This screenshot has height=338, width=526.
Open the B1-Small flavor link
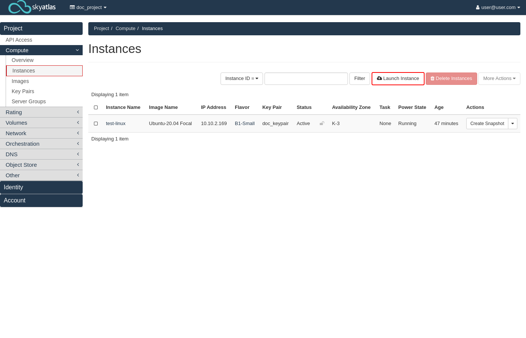click(245, 124)
